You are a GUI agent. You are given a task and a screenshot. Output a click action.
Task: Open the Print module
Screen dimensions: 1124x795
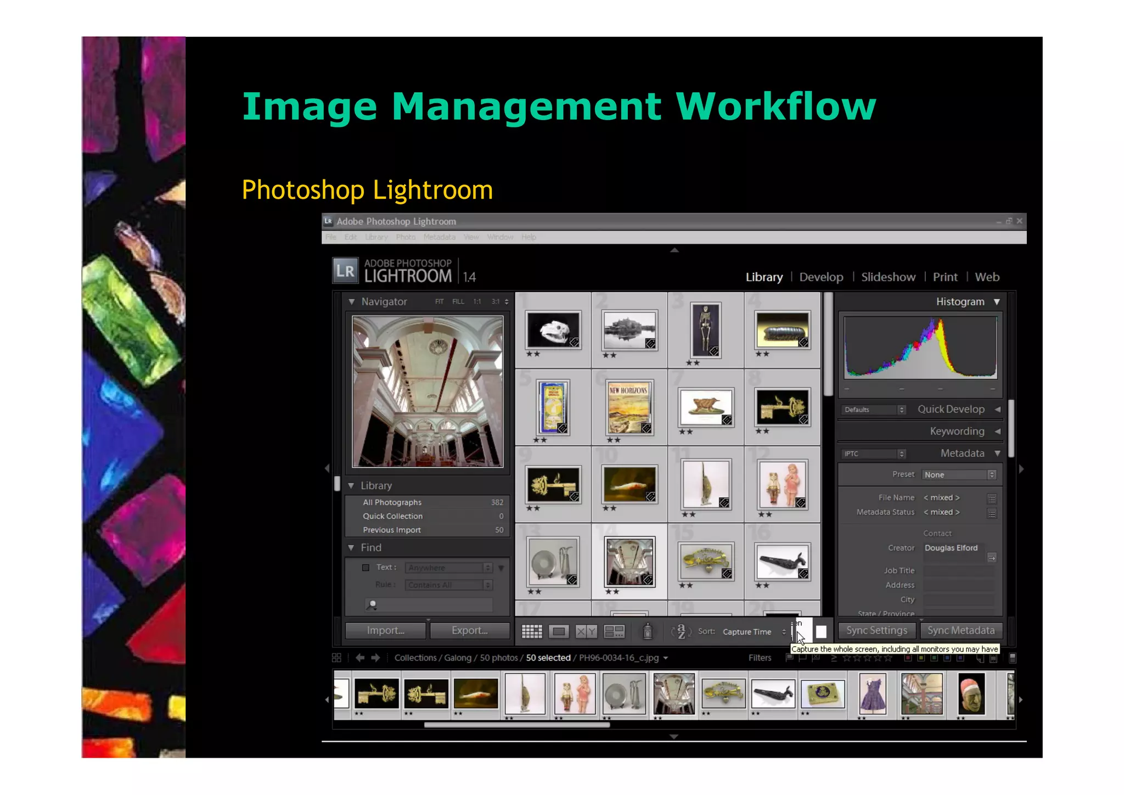click(x=945, y=277)
